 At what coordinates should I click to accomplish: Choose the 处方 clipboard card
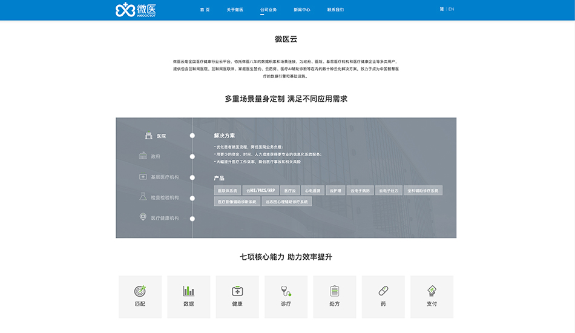click(335, 296)
